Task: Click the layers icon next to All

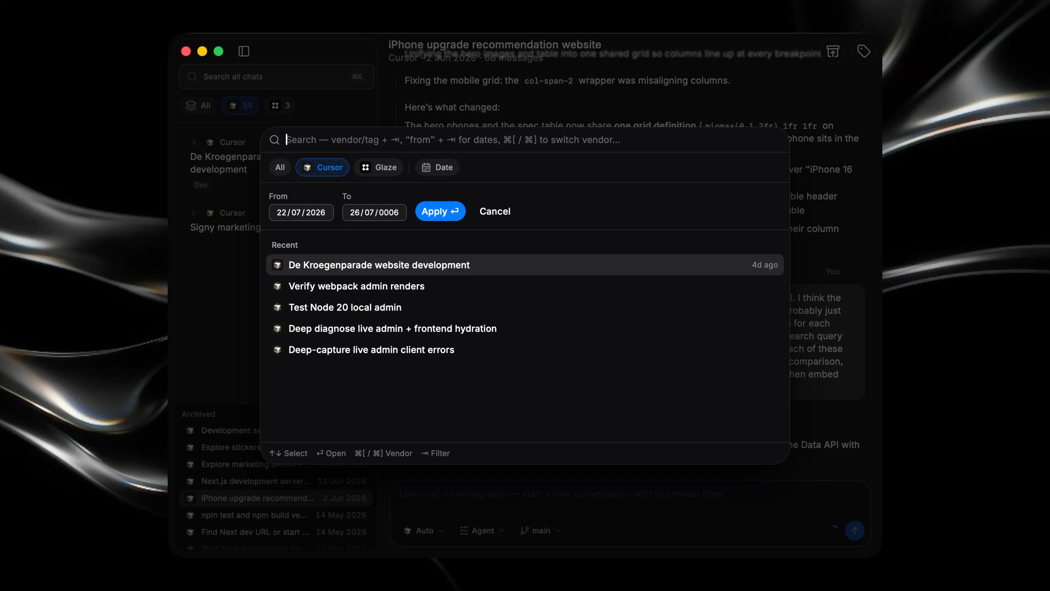Action: (x=191, y=106)
